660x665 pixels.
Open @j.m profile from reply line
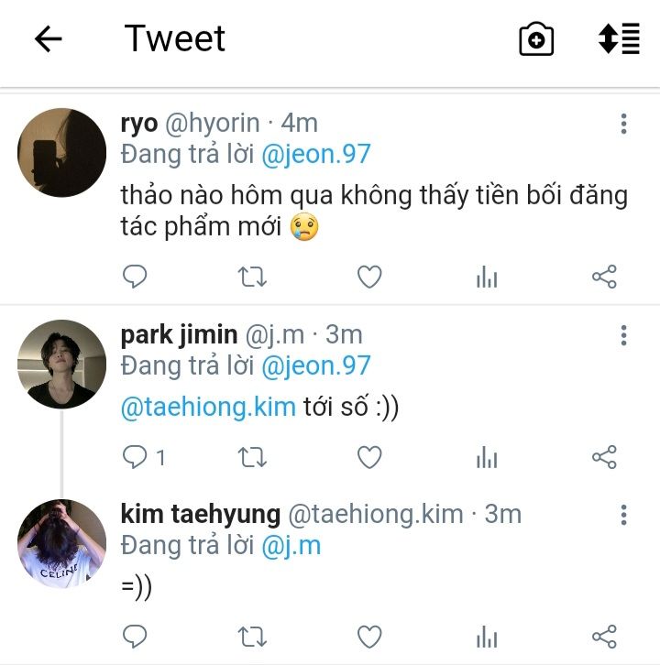(291, 546)
